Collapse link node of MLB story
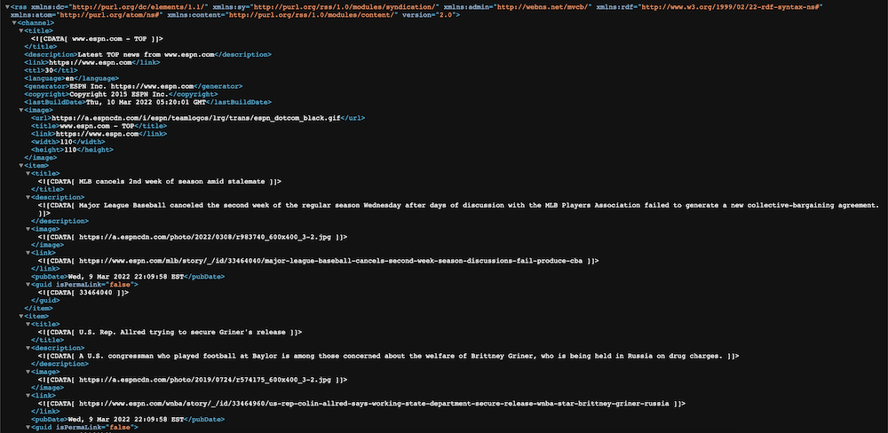 pyautogui.click(x=28, y=253)
